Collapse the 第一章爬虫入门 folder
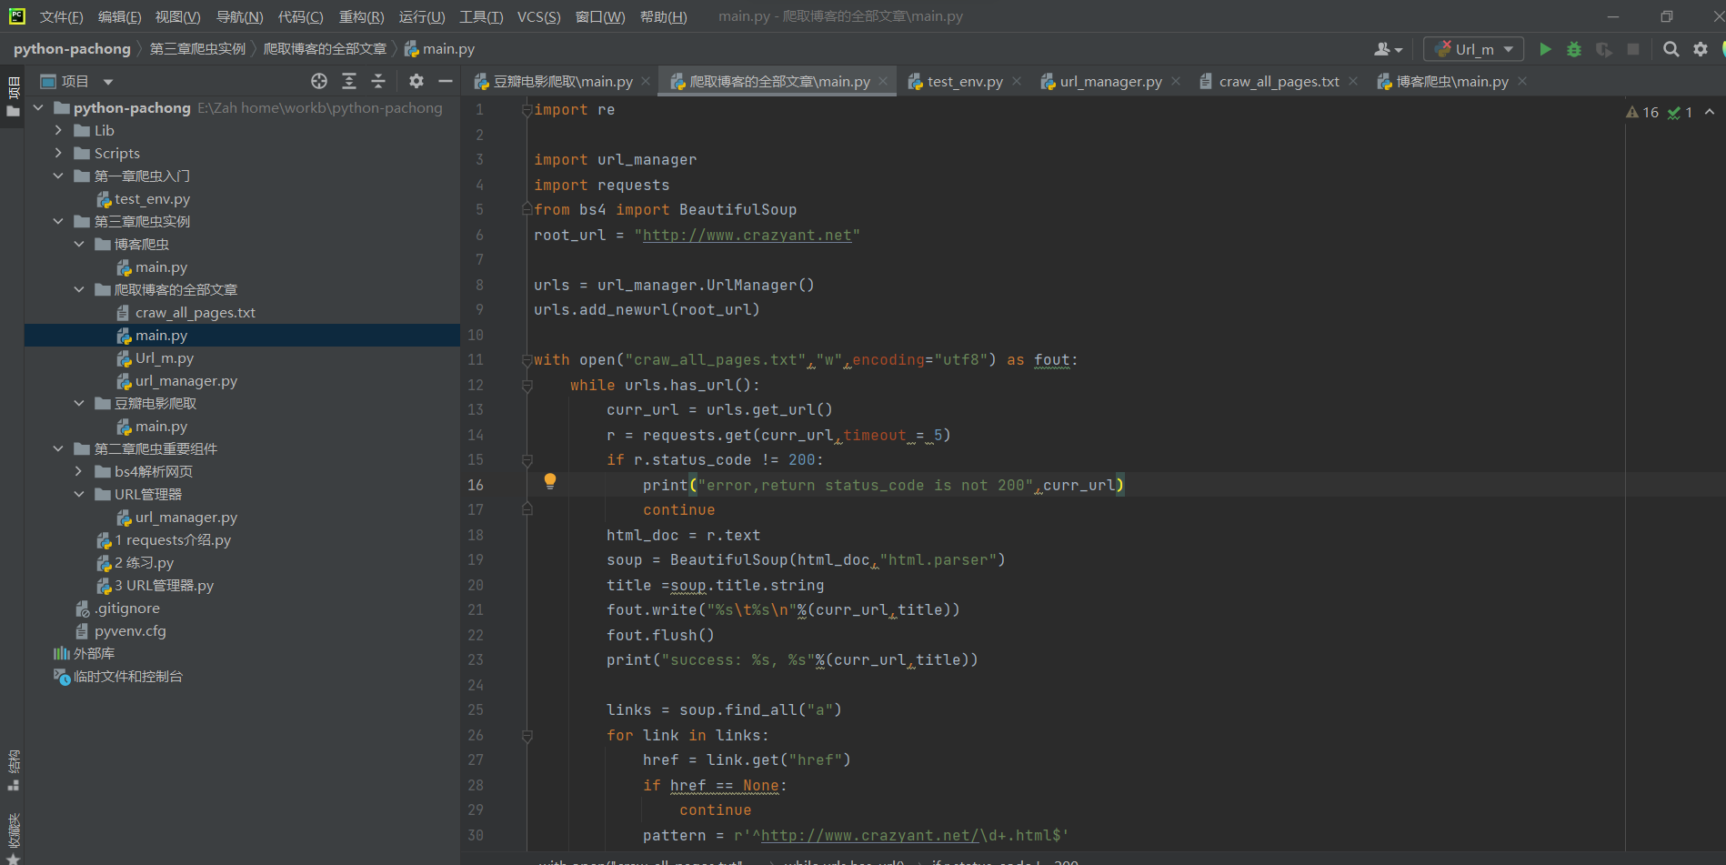 pos(58,176)
